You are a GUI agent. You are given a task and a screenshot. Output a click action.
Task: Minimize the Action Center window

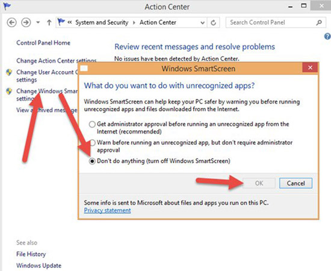291,7
